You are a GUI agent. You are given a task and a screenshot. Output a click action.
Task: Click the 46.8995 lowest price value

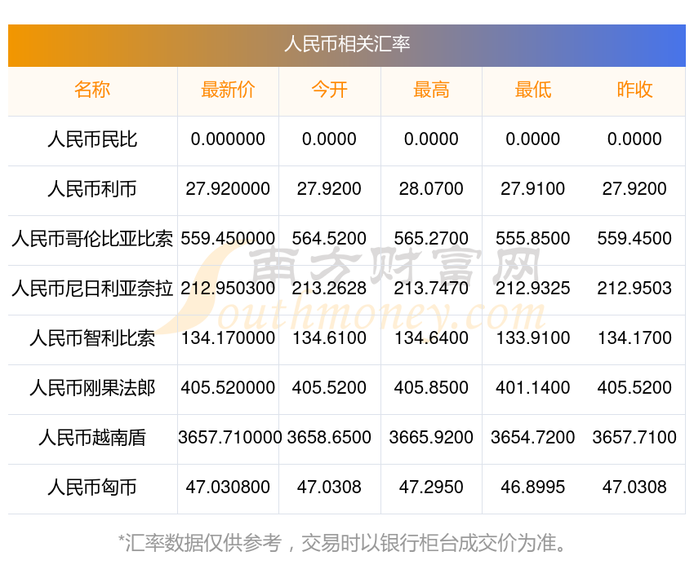(533, 487)
